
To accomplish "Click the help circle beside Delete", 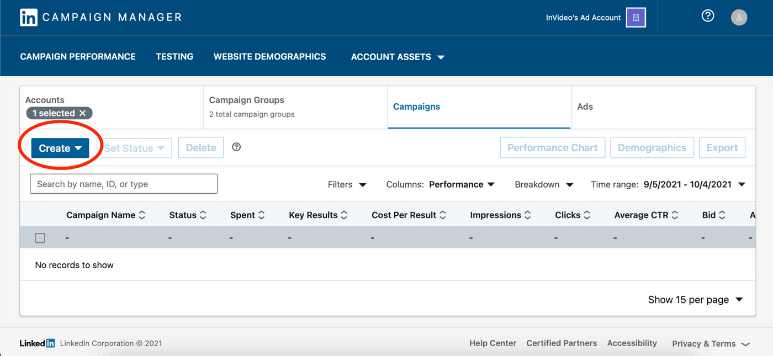I will (236, 147).
